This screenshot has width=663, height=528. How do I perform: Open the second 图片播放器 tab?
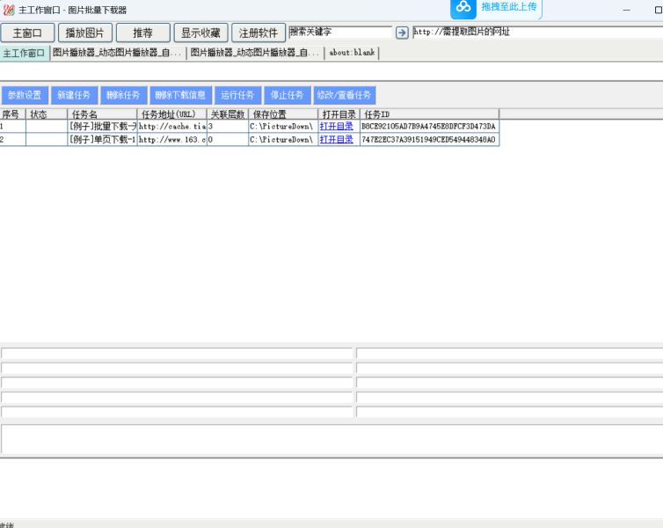click(255, 53)
